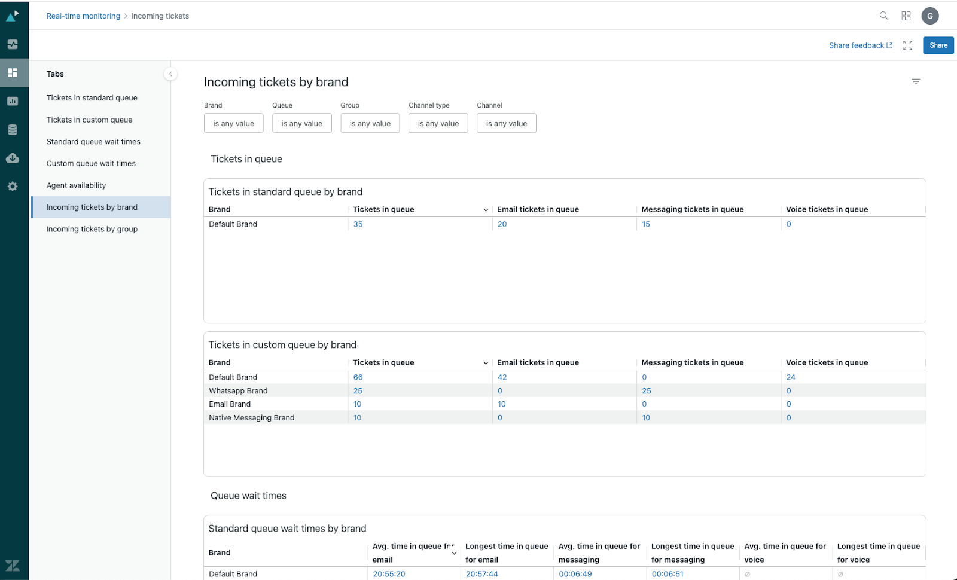Screen dimensions: 957x580
Task: Open the dashboard filter icon
Action: [915, 81]
